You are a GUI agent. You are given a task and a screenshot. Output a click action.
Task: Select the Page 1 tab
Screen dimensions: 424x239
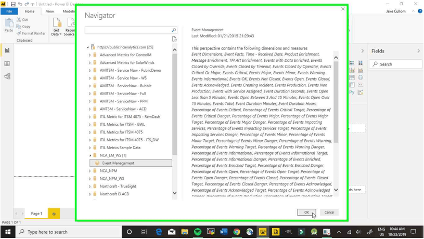pyautogui.click(x=36, y=214)
